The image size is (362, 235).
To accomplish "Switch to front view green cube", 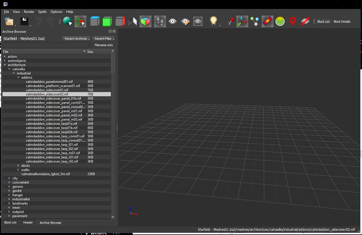I will [x=107, y=21].
